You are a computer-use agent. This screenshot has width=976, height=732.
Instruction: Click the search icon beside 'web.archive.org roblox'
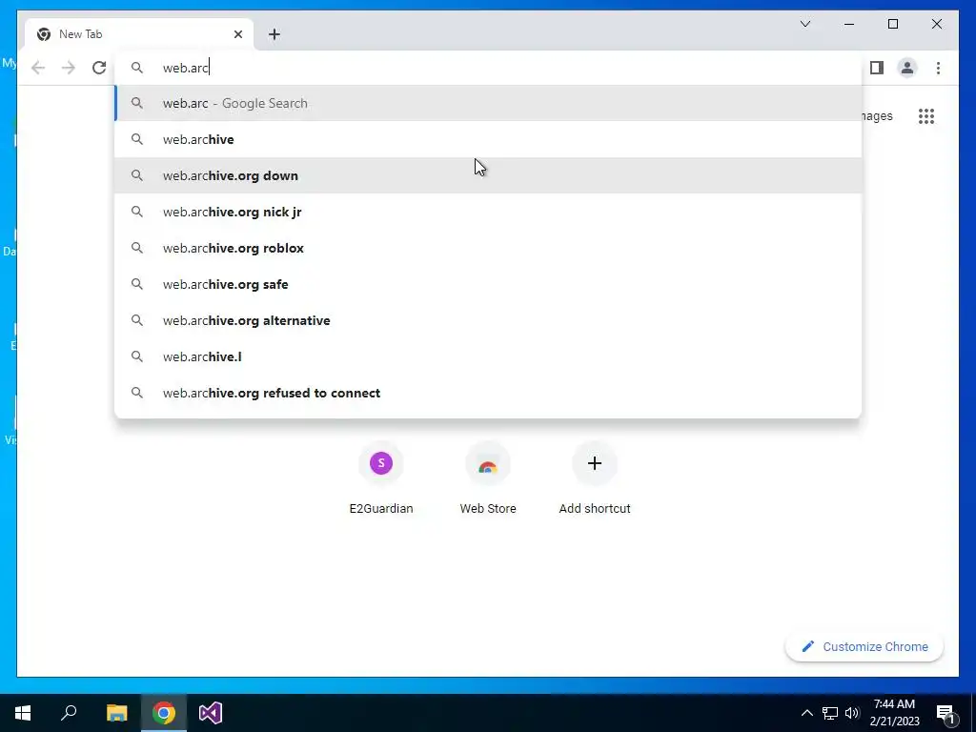pyautogui.click(x=137, y=248)
